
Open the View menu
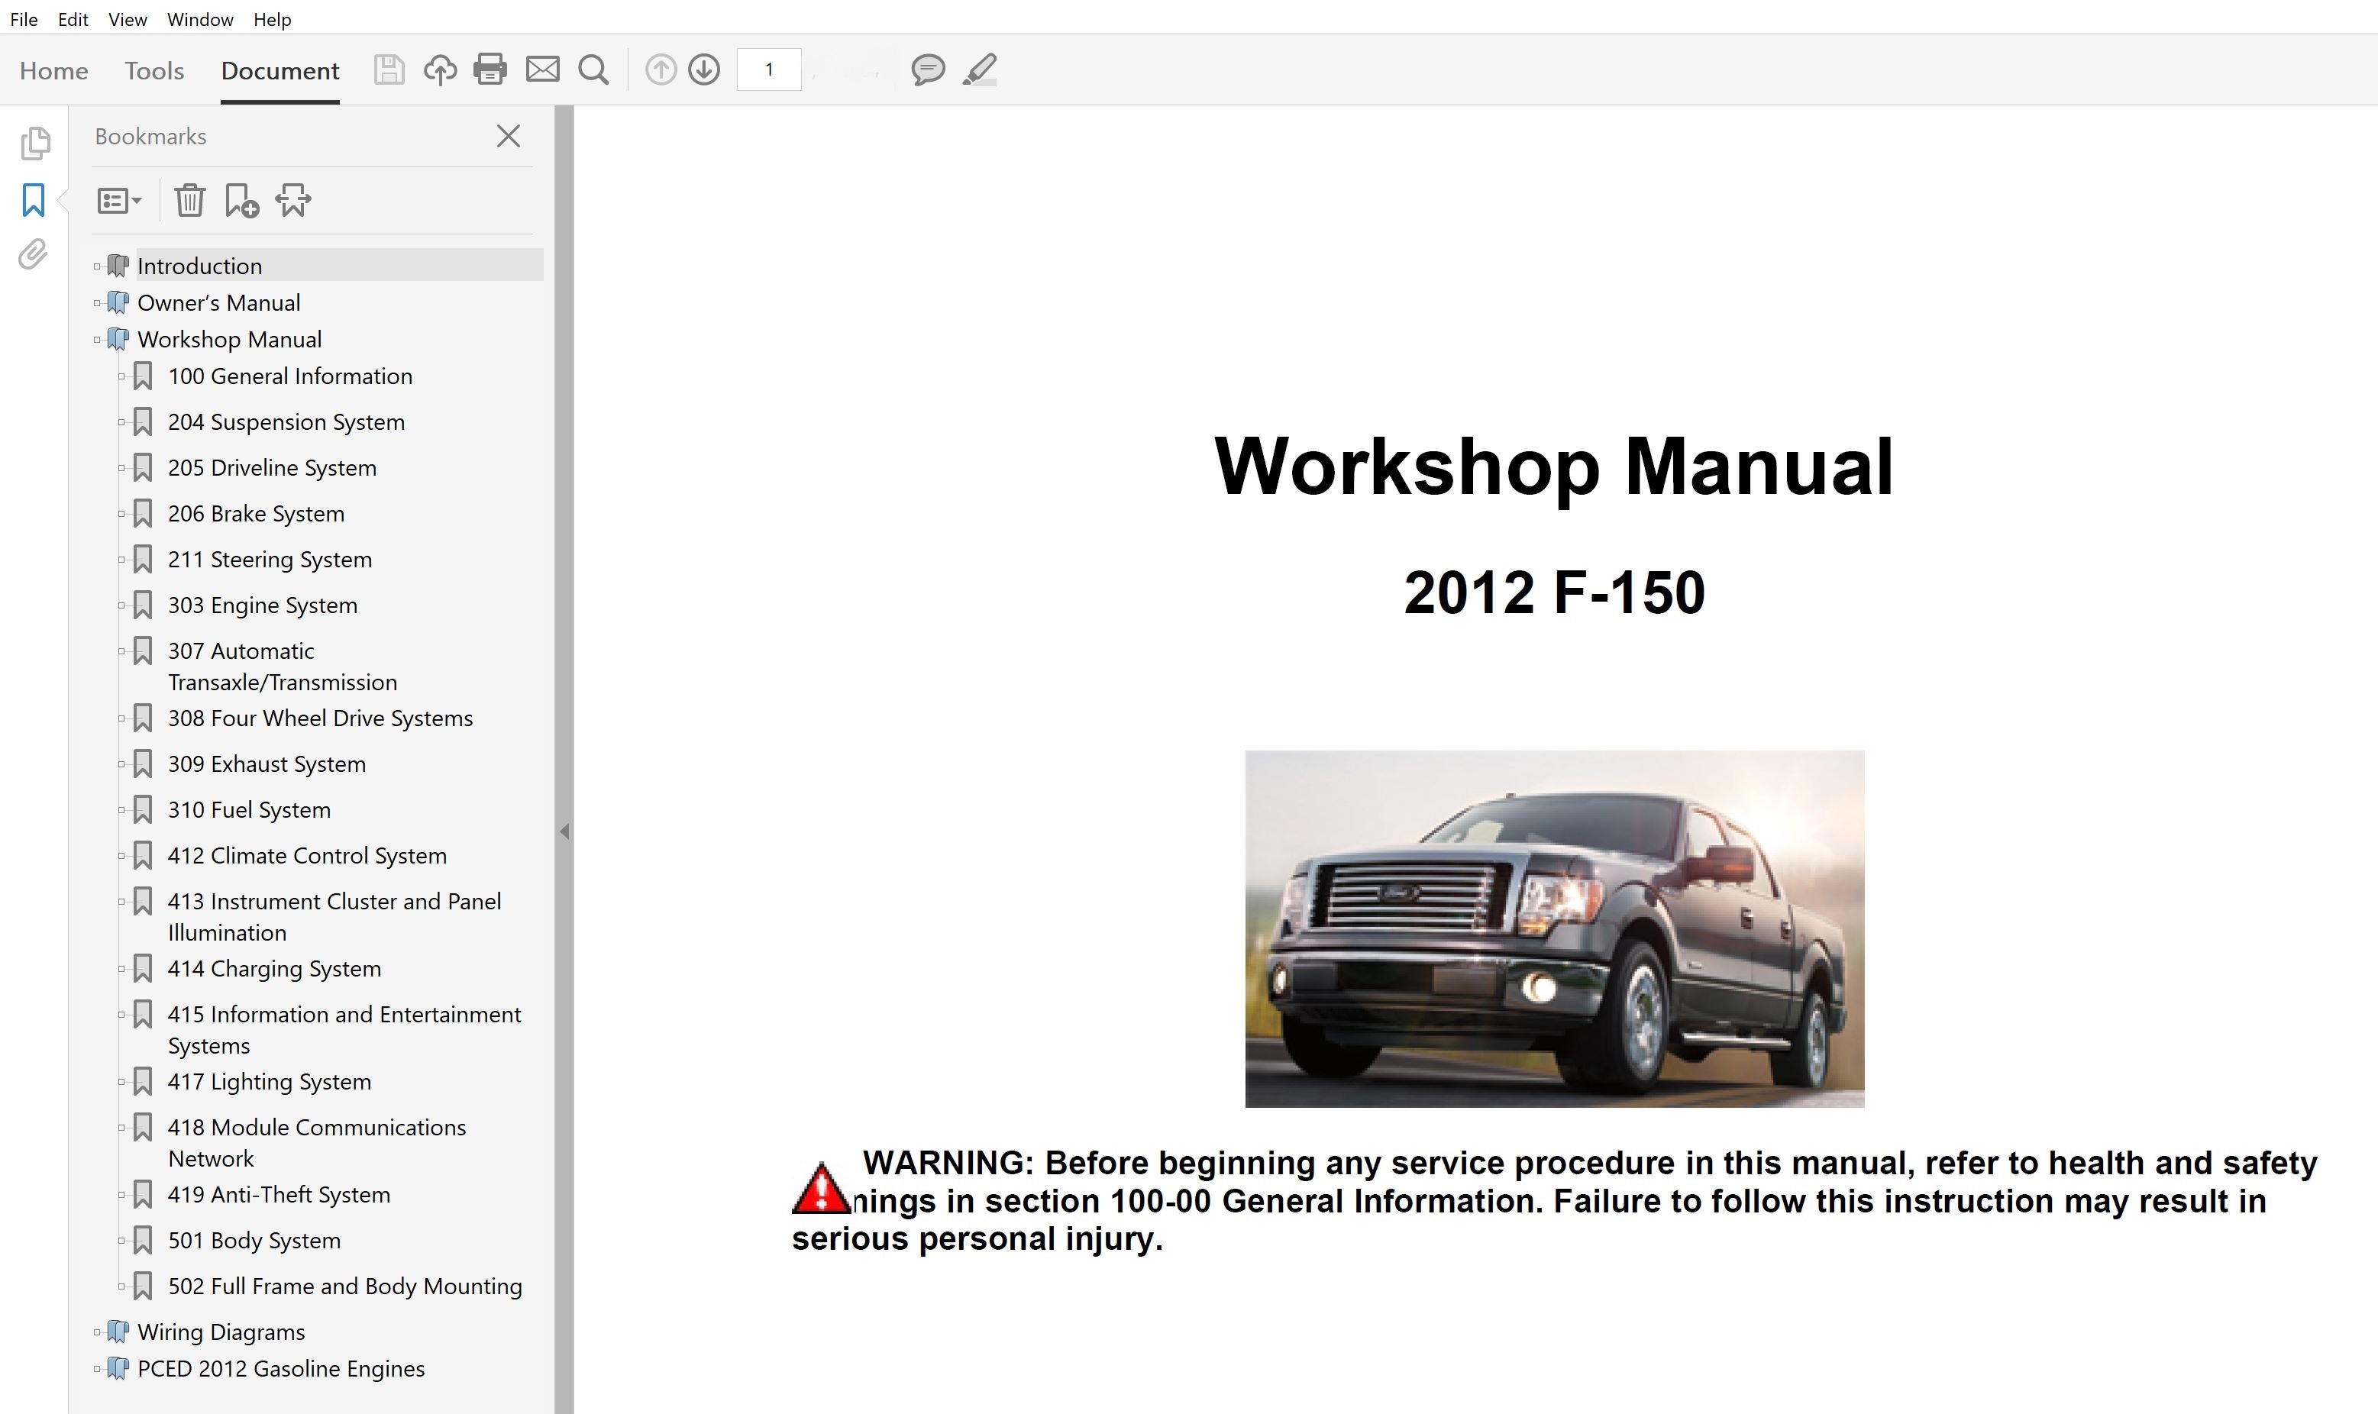[x=127, y=19]
